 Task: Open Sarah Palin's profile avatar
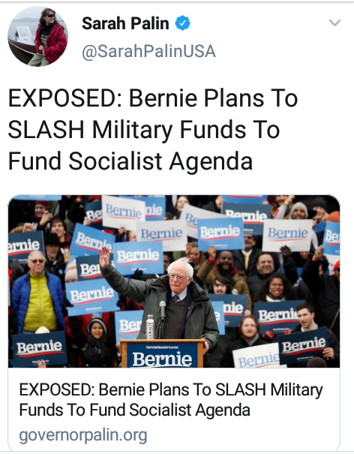(x=37, y=36)
